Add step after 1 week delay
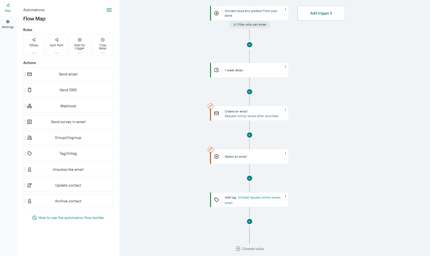This screenshot has width=430, height=256. 249,92
